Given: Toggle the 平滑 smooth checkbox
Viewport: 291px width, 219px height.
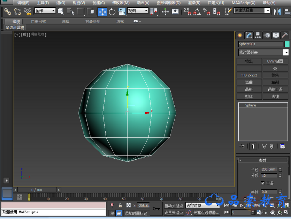Looking at the screenshot, I should 263,183.
